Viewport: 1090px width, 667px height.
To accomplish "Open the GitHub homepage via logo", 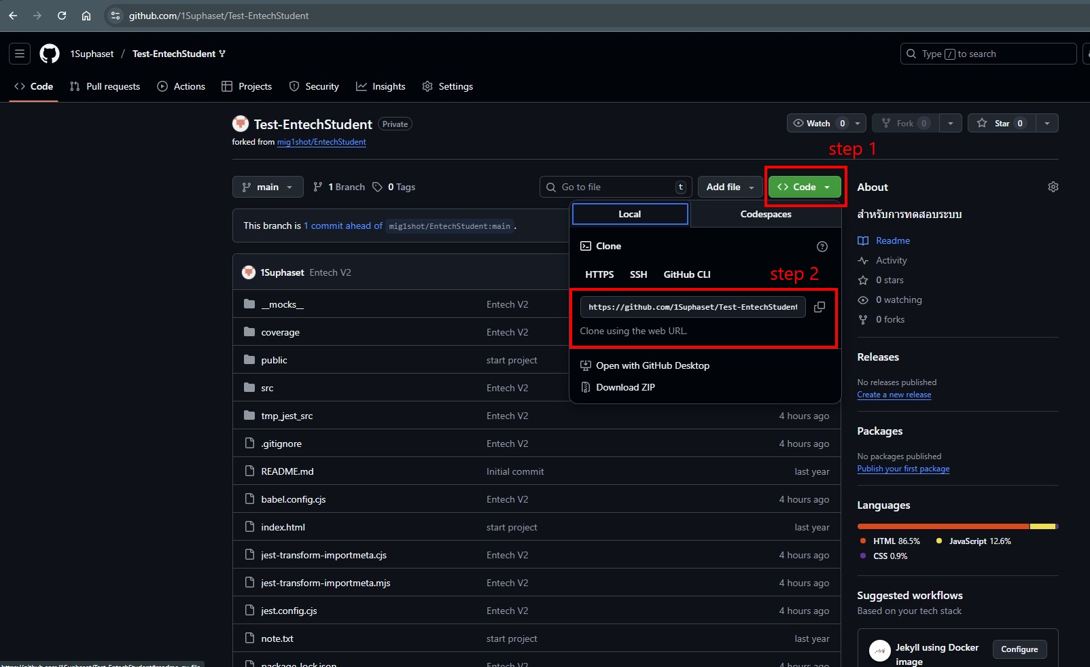I will [50, 54].
